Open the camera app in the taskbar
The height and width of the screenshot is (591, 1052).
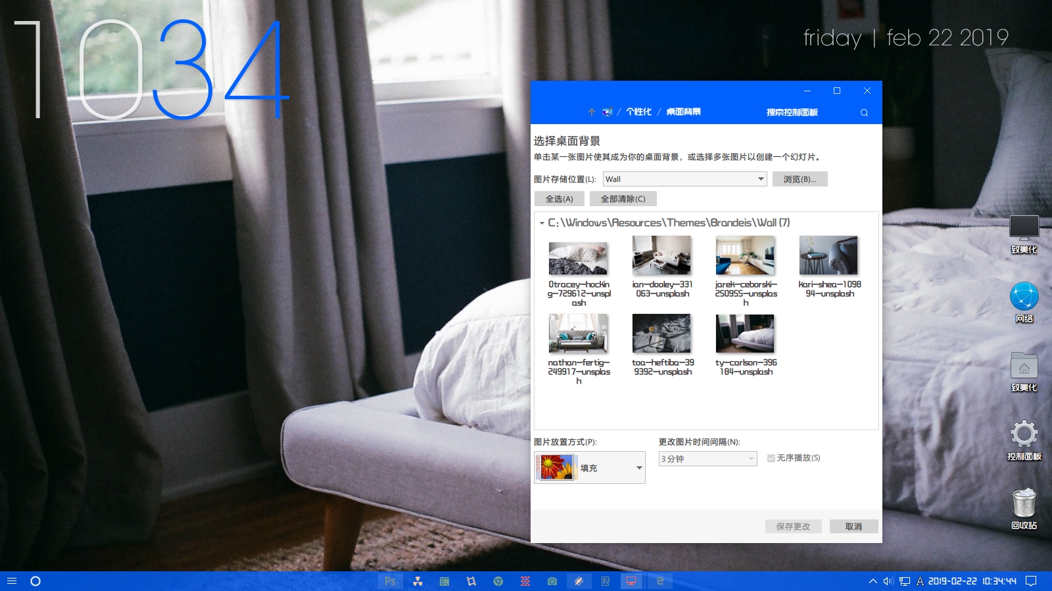(552, 581)
